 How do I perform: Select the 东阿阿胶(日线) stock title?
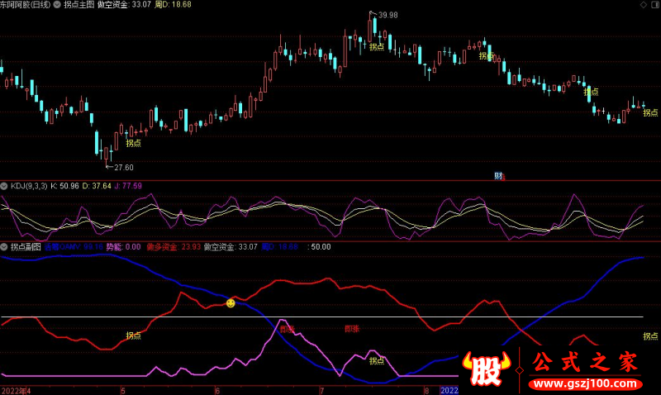click(25, 5)
